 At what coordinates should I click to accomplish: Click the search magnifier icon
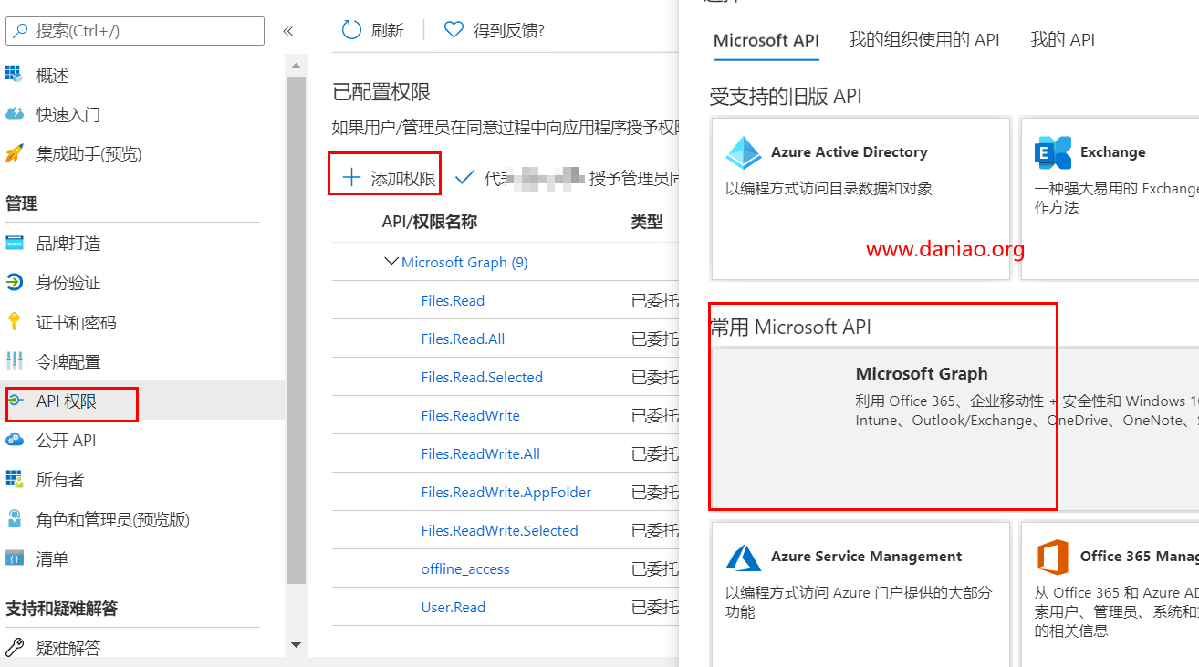(x=21, y=30)
